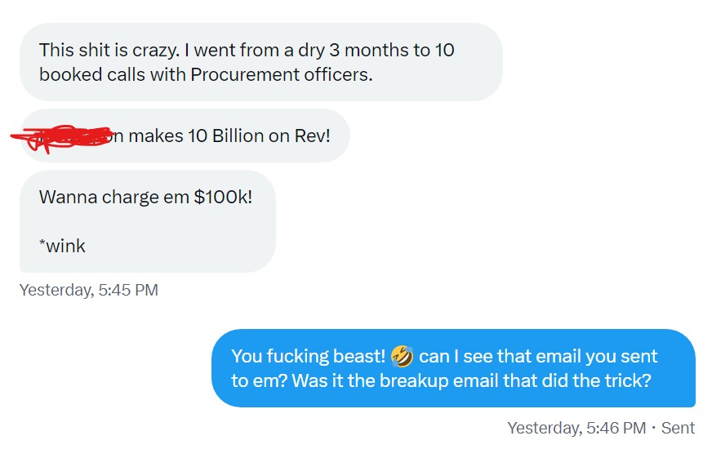This screenshot has width=703, height=458.
Task: Click the rolling-laughing emoji in blue message
Action: tap(402, 356)
